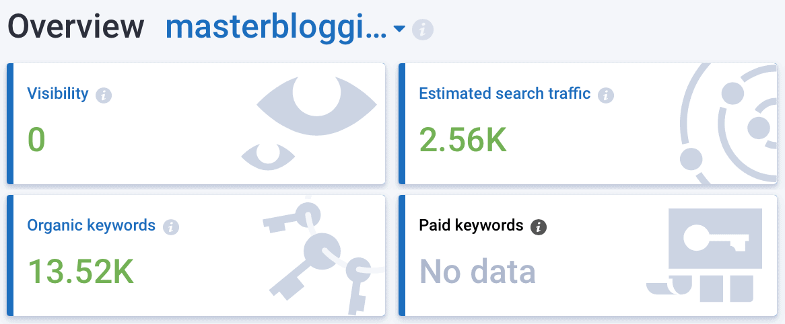
Task: Click the small eye graphic under Visibility
Action: pos(268,155)
